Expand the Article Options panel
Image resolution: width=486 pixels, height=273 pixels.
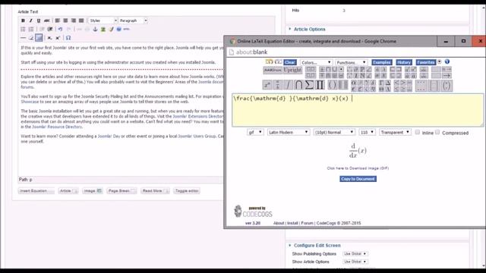point(309,29)
